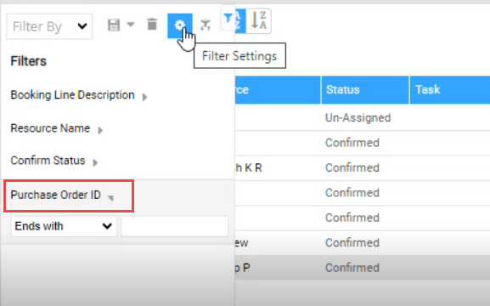Select Confirmed status in the 'p P' row

point(352,268)
